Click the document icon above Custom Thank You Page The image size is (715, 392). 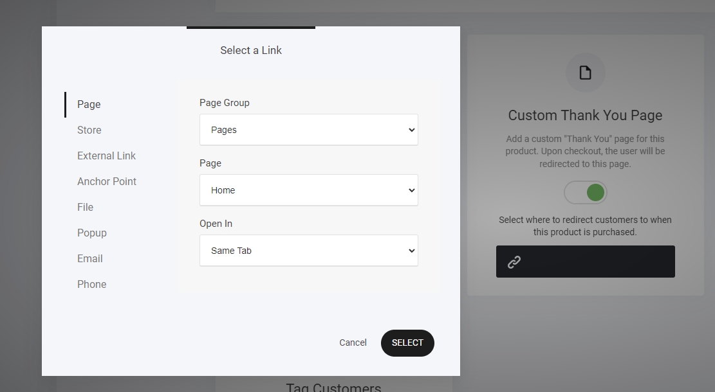point(585,73)
